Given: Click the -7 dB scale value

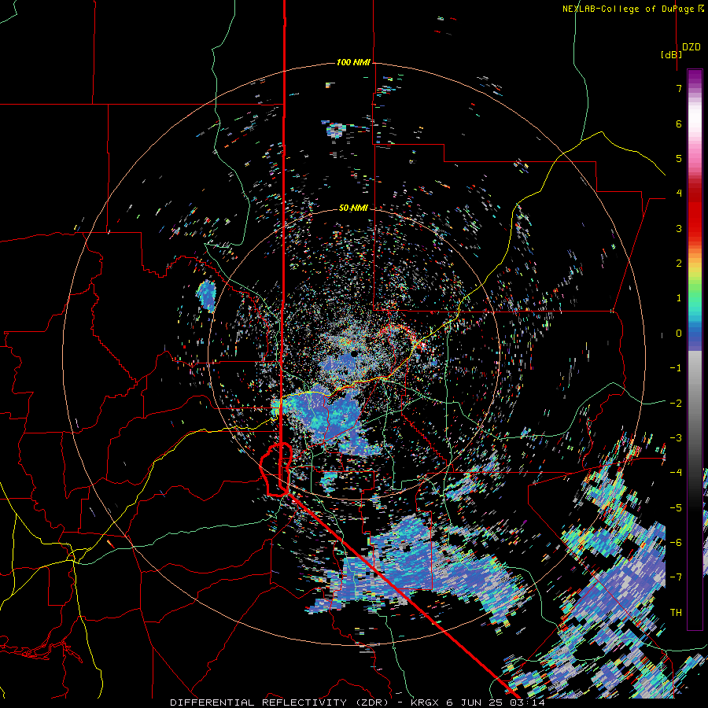Looking at the screenshot, I should click(x=676, y=577).
